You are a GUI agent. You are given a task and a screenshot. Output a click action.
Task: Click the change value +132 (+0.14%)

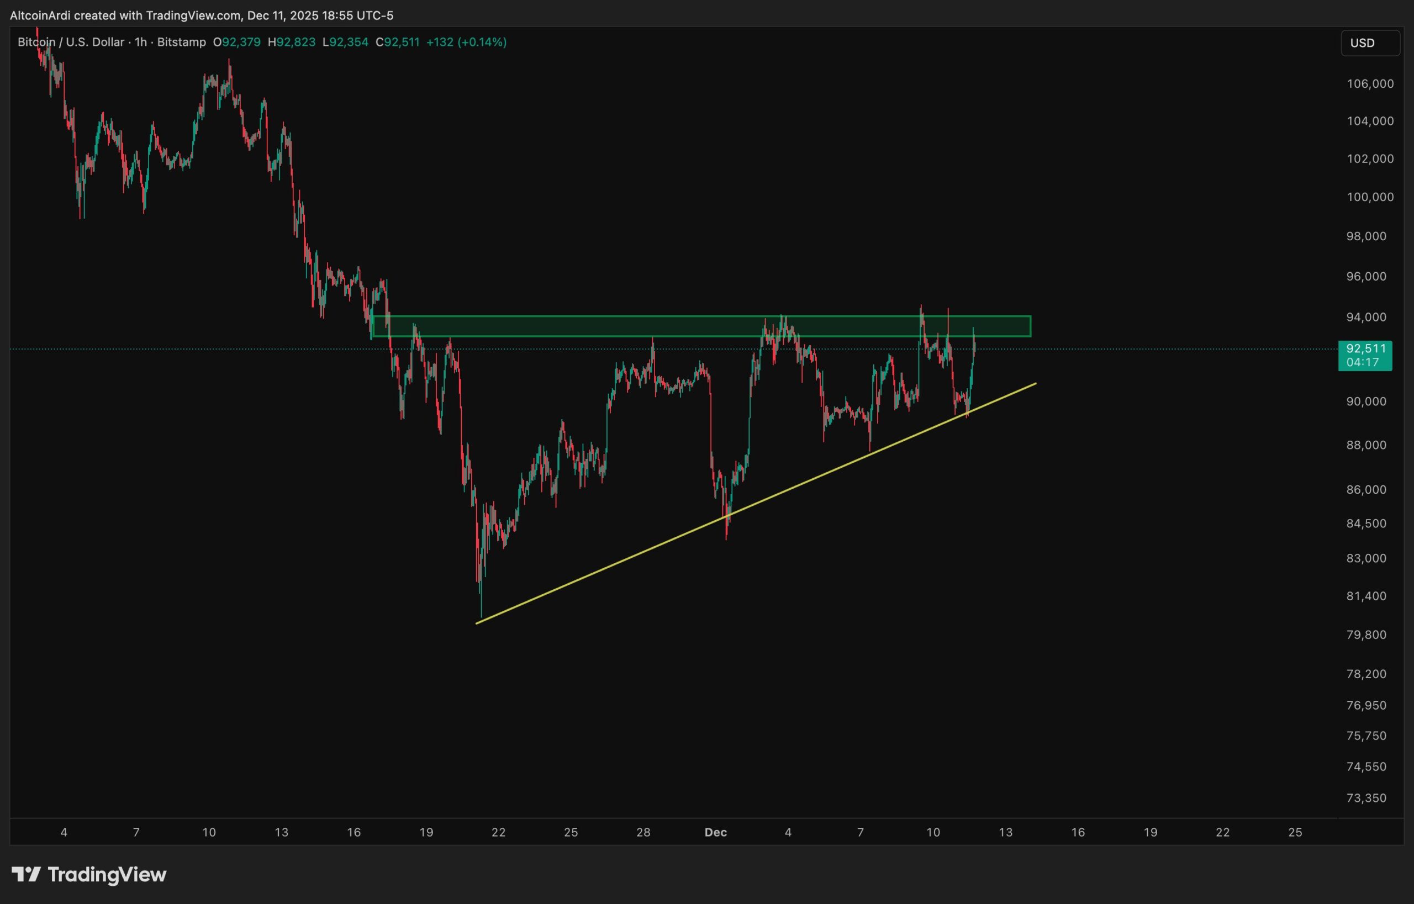[466, 43]
